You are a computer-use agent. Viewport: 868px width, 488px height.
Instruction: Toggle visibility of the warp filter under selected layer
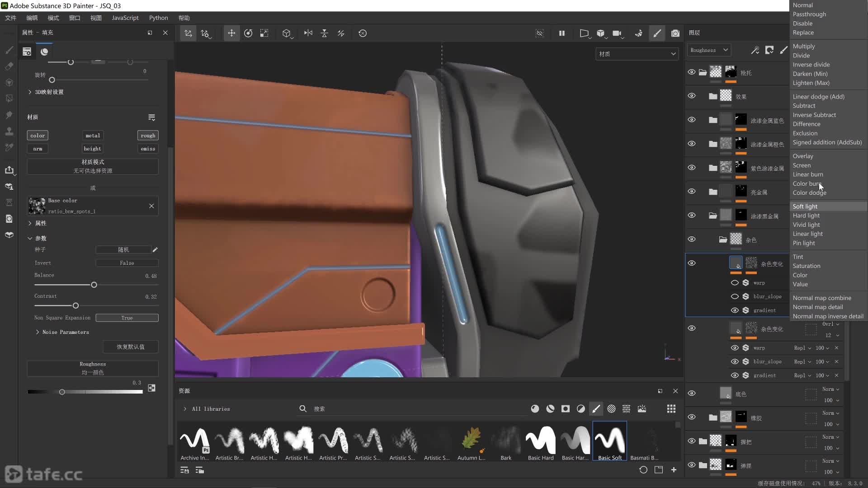[735, 283]
